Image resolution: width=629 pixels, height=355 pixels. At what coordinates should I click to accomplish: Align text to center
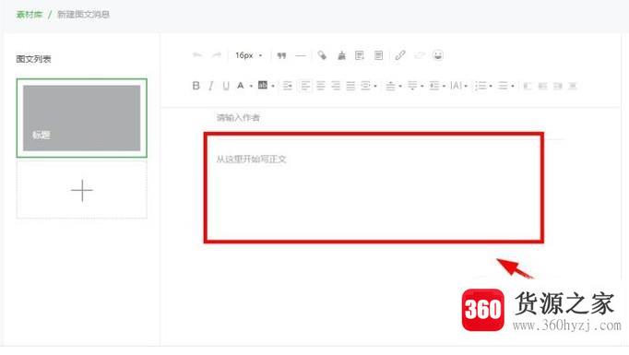(x=321, y=86)
